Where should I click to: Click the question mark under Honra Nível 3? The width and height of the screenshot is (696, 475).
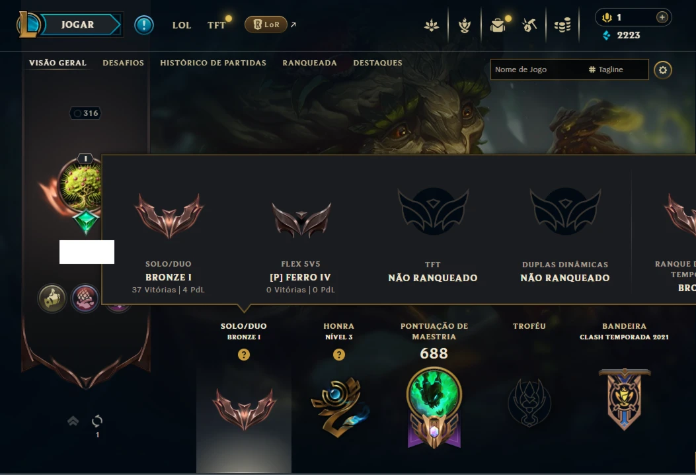pyautogui.click(x=338, y=355)
